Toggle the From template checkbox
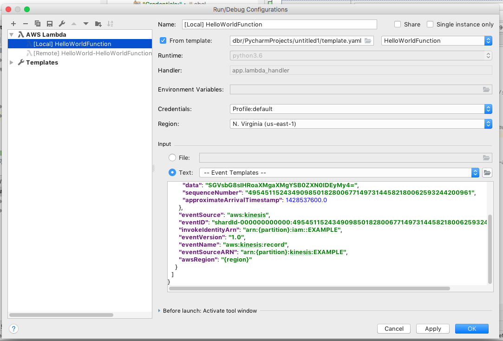 163,40
